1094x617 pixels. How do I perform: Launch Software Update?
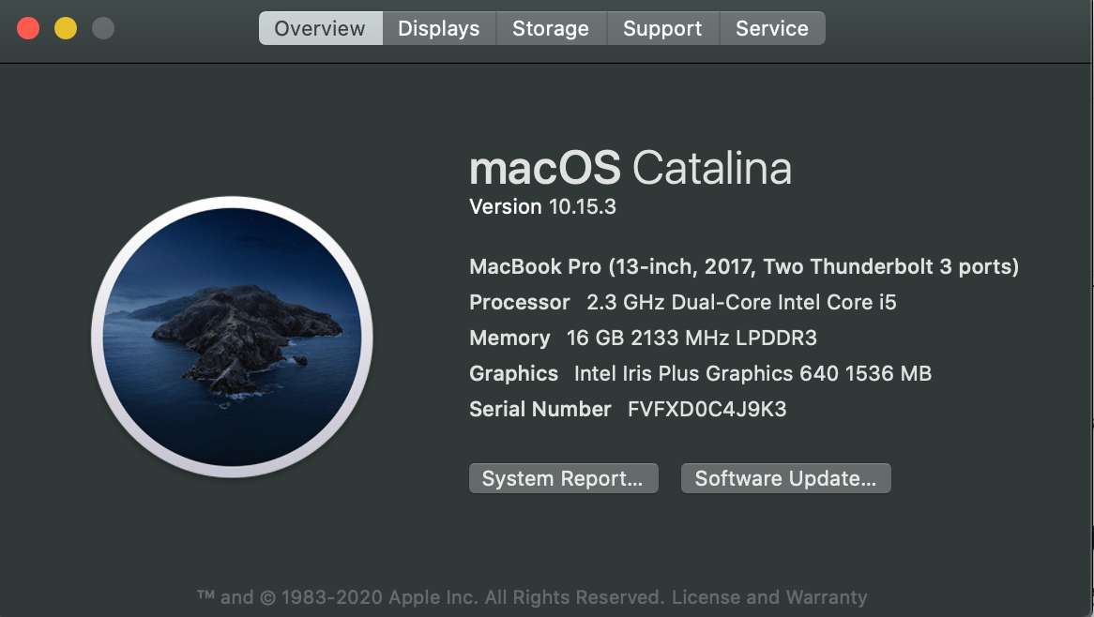[x=785, y=477]
